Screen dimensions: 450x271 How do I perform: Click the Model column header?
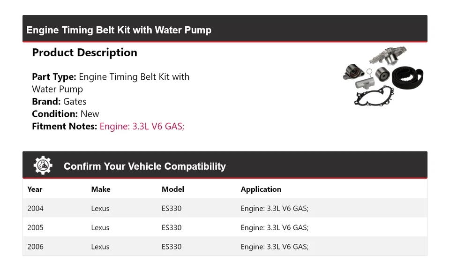[173, 189]
